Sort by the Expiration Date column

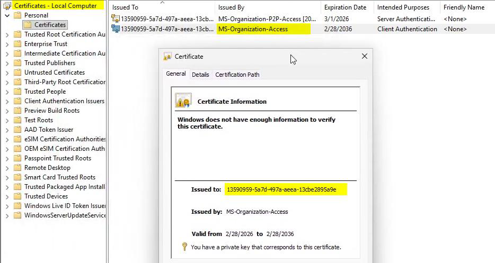pos(347,7)
